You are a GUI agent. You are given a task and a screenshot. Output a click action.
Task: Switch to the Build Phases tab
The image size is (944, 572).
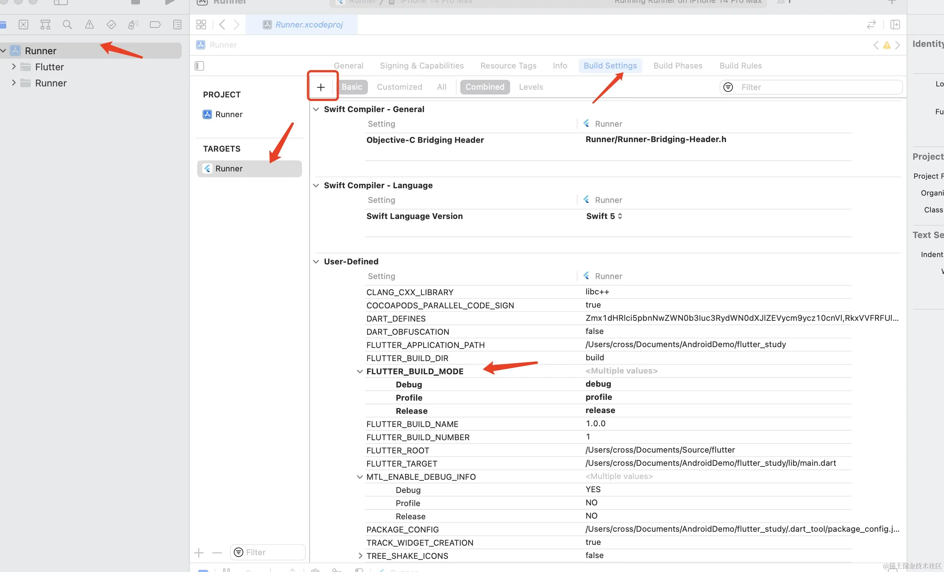pos(677,66)
